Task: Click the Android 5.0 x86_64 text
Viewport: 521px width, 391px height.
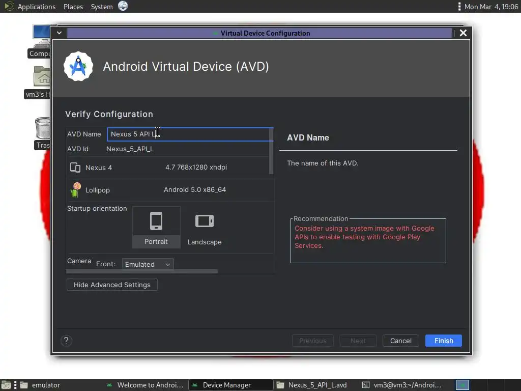Action: coord(195,189)
